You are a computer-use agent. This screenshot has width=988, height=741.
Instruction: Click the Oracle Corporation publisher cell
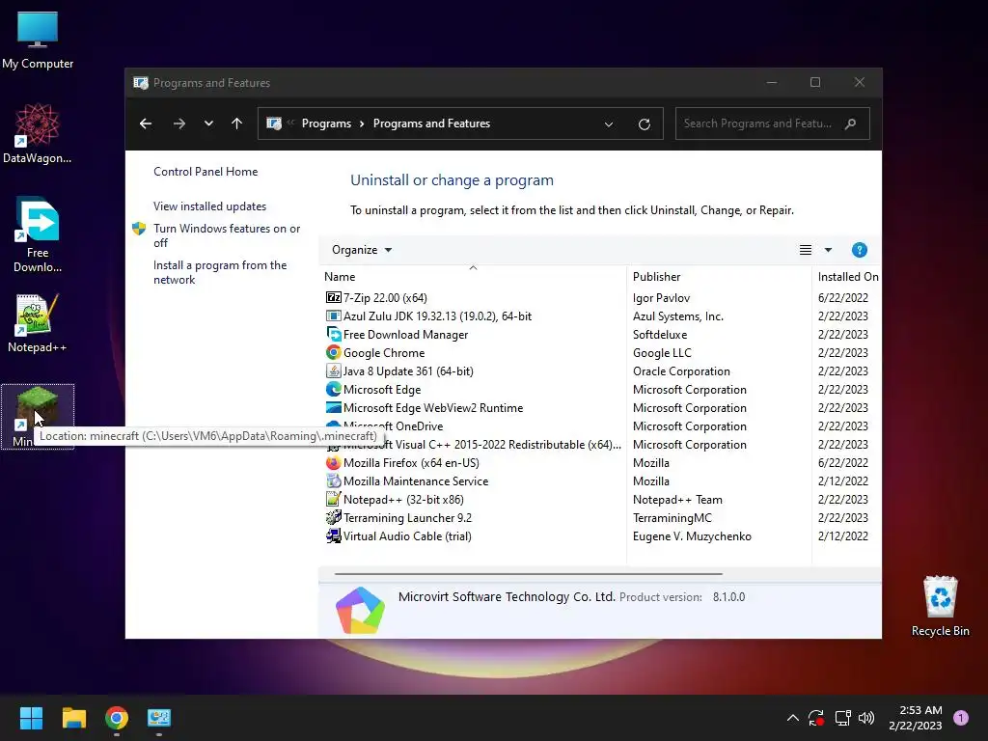pos(681,370)
